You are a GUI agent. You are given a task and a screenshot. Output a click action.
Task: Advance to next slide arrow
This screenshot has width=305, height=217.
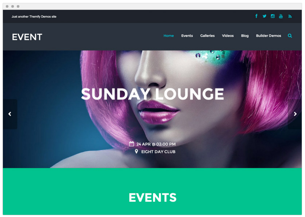295,114
